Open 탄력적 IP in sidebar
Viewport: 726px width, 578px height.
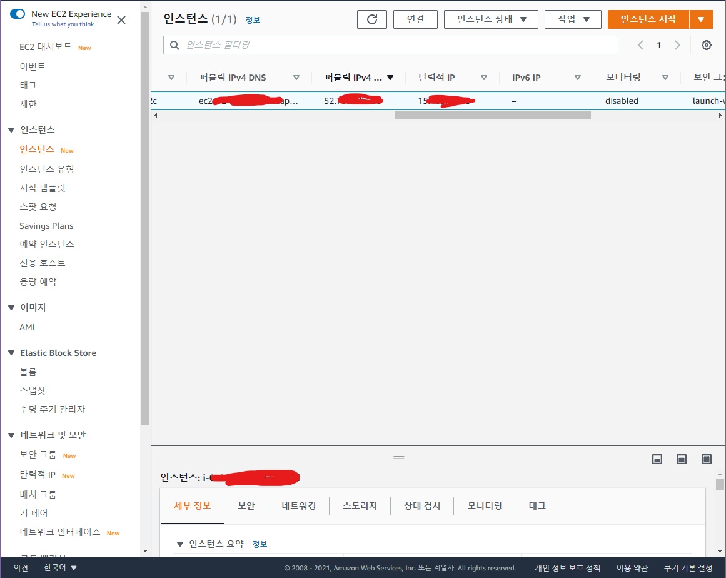click(38, 475)
